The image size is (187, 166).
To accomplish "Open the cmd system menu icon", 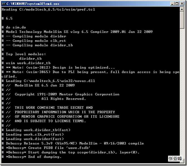I will coord(4,4).
